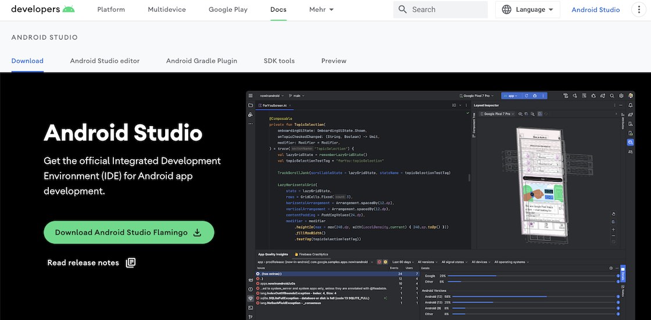Click the Android (13) 25% progress bar
651x320 pixels.
(x=535, y=302)
